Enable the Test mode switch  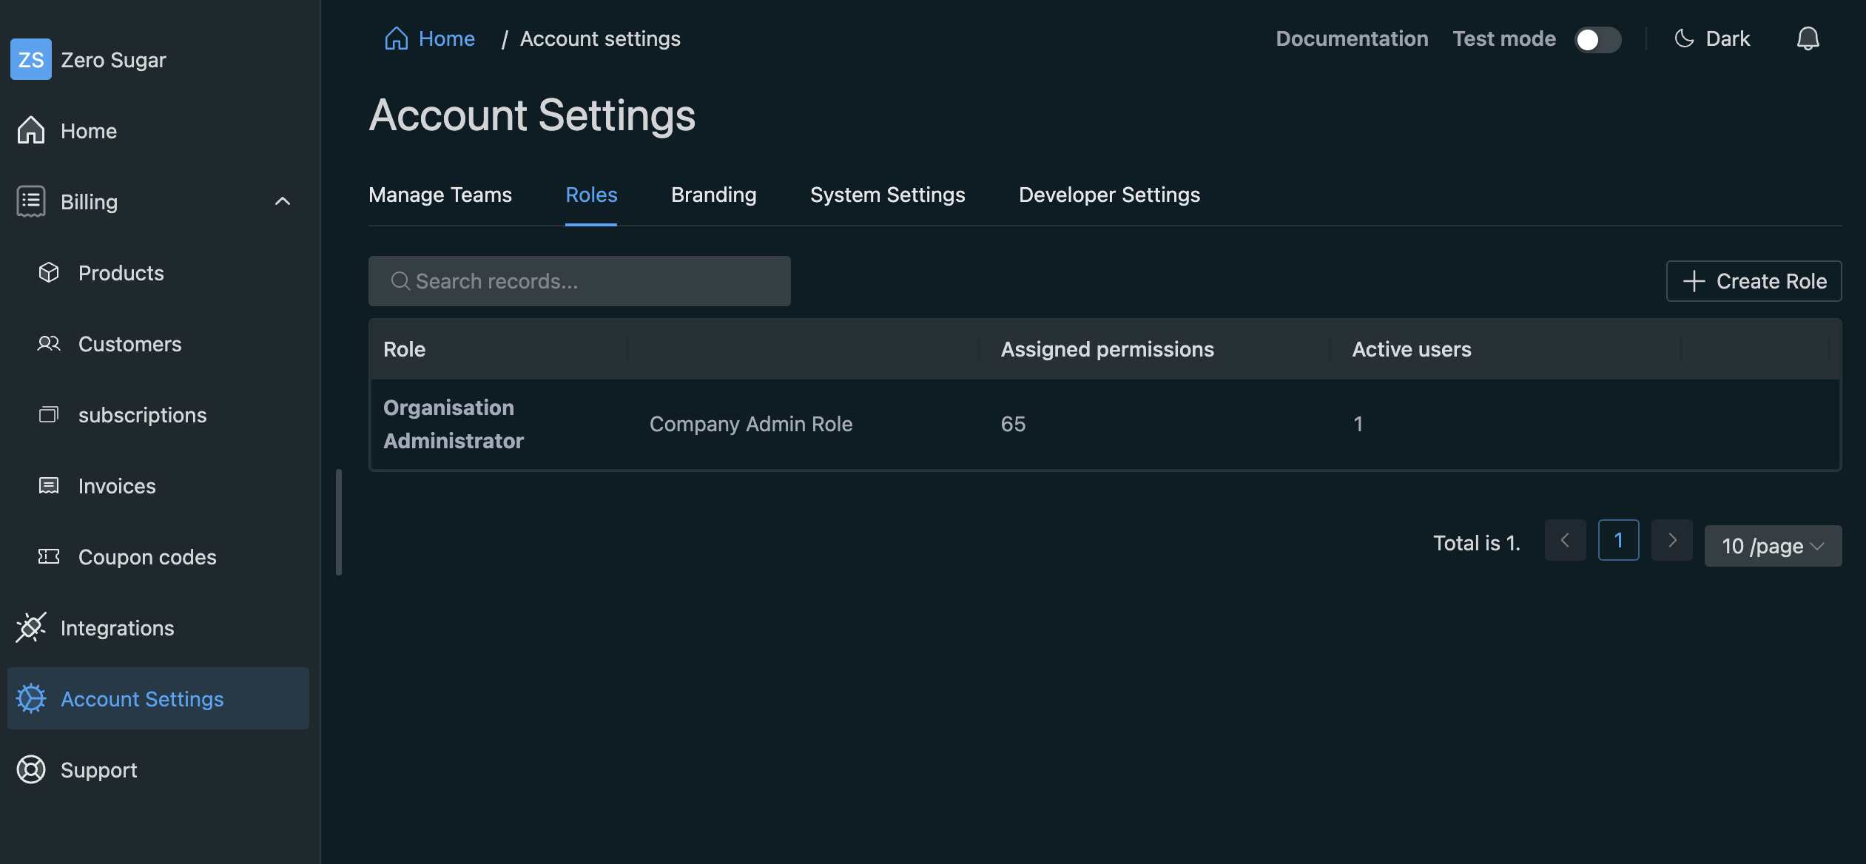1597,39
